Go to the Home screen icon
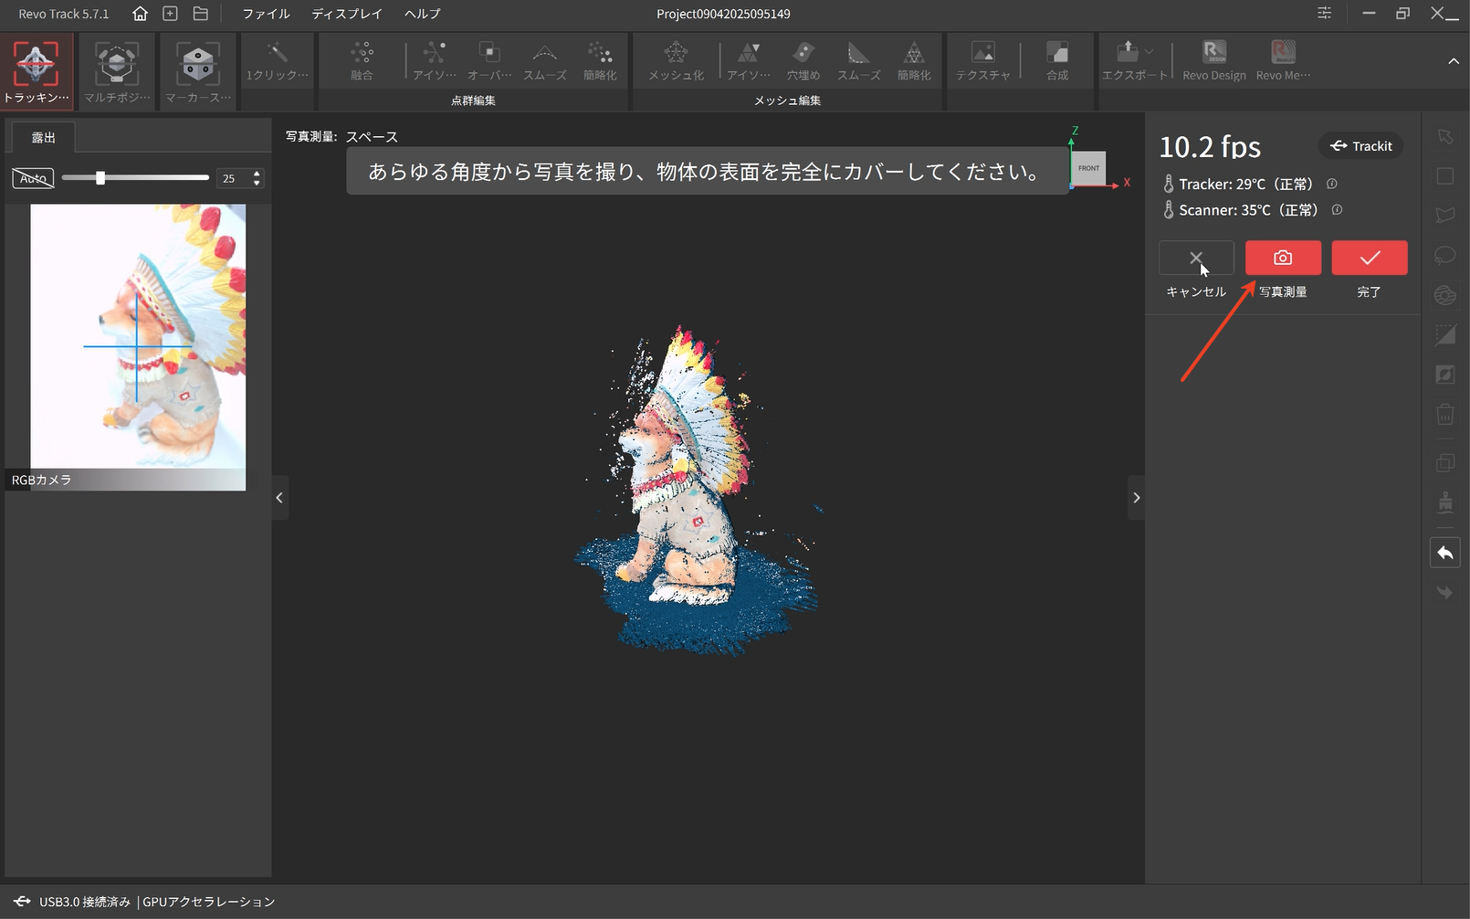This screenshot has height=919, width=1470. pos(140,14)
